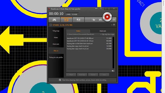Select Game Recording mode gamepad icon
The image size is (165, 93).
[54, 20]
